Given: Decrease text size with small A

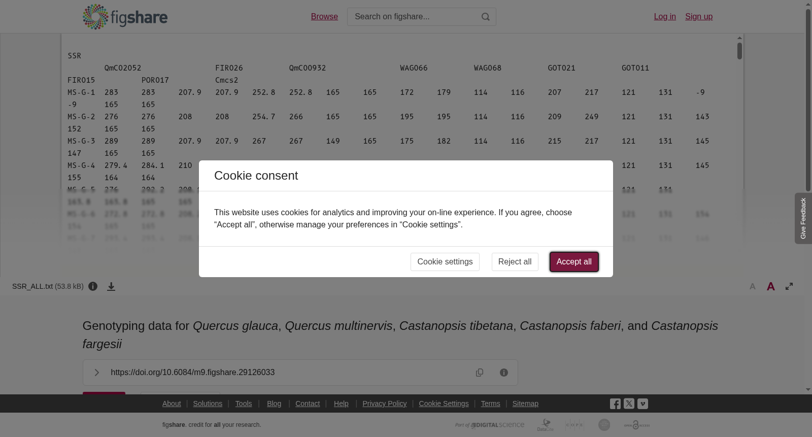Looking at the screenshot, I should [x=753, y=287].
